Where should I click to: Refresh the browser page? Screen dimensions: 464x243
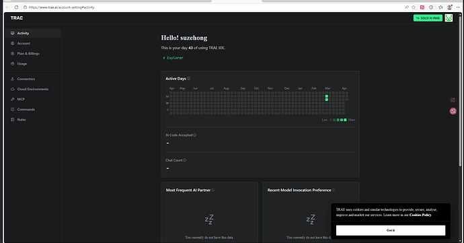[x=16, y=7]
